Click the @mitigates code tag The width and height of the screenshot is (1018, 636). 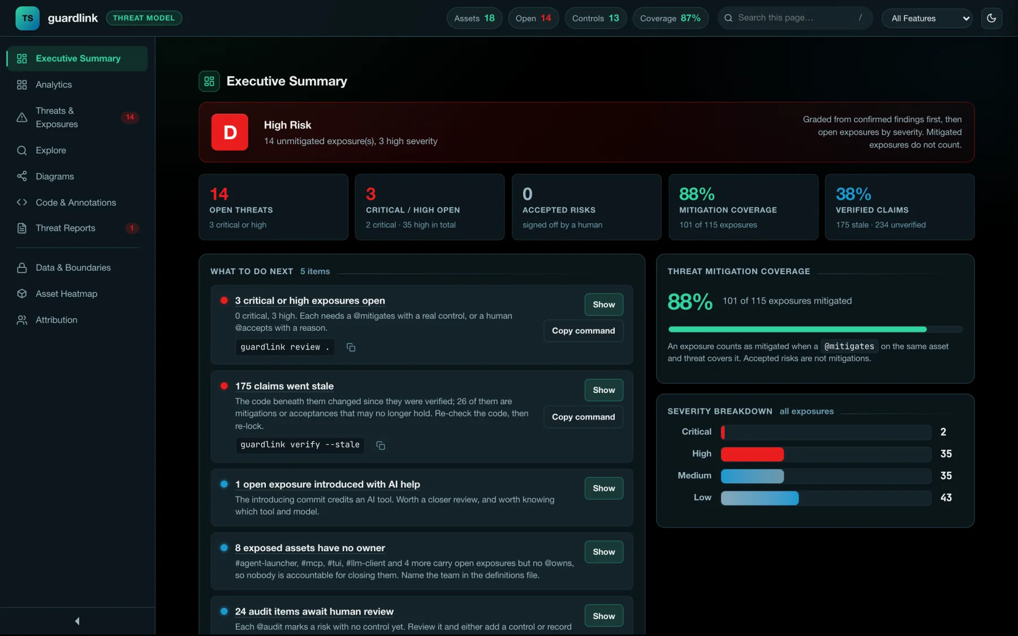click(x=849, y=347)
